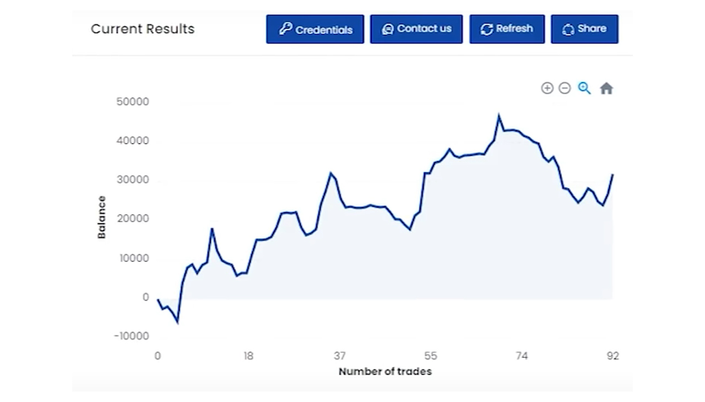Click the Current Results heading

[x=143, y=29]
